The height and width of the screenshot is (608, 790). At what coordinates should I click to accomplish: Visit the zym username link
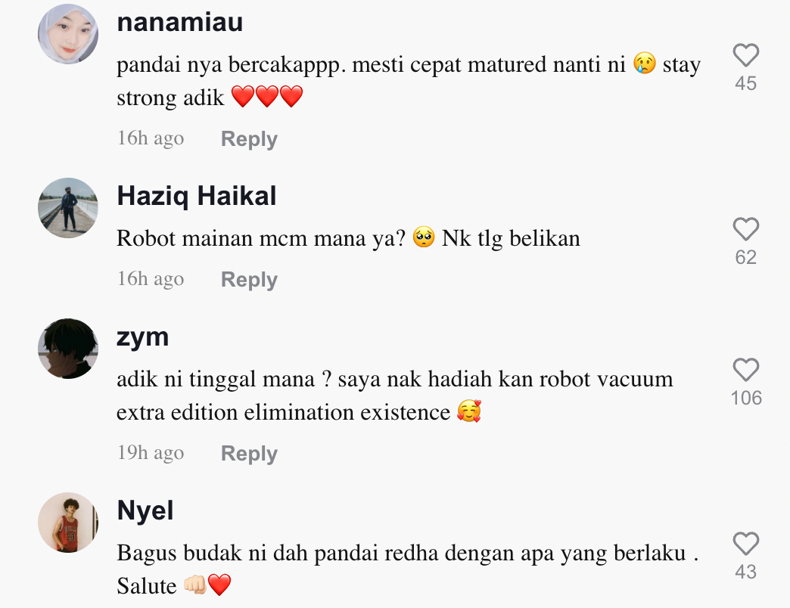click(x=142, y=338)
